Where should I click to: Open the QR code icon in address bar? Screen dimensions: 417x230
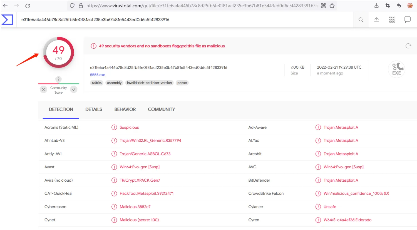(x=323, y=6)
